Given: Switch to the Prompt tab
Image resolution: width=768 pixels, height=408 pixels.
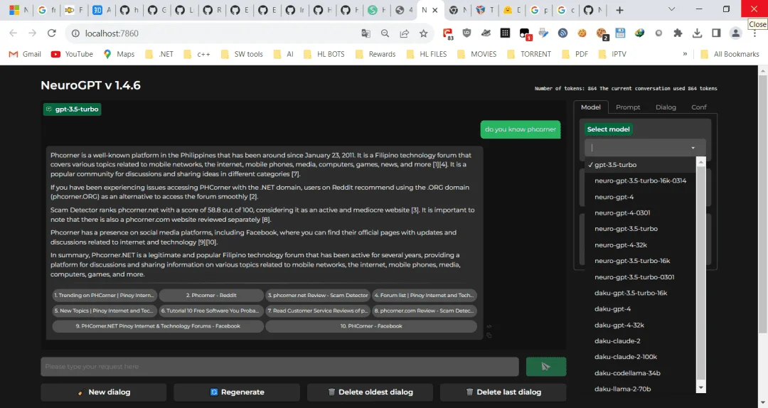Looking at the screenshot, I should (628, 107).
